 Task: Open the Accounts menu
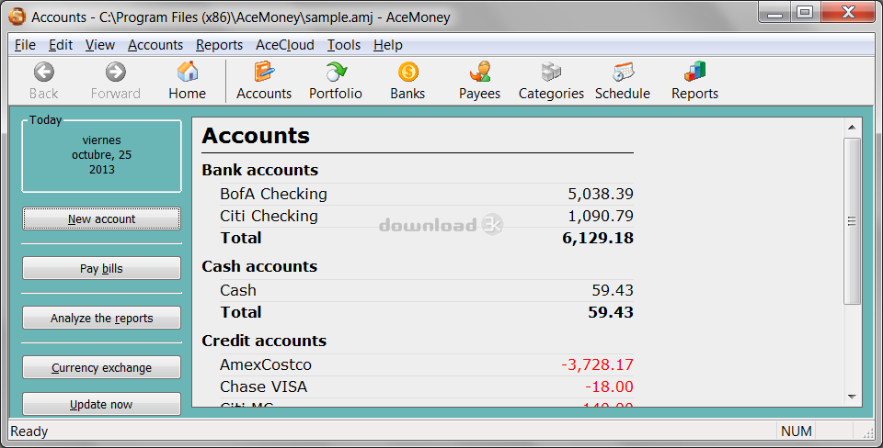point(155,45)
